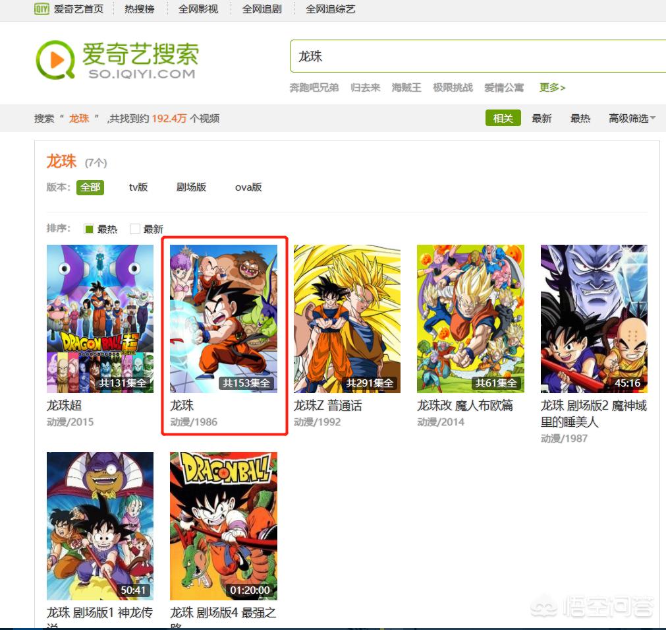Viewport: 666px width, 630px height.
Task: Click the search input containing 龙珠
Action: click(478, 56)
